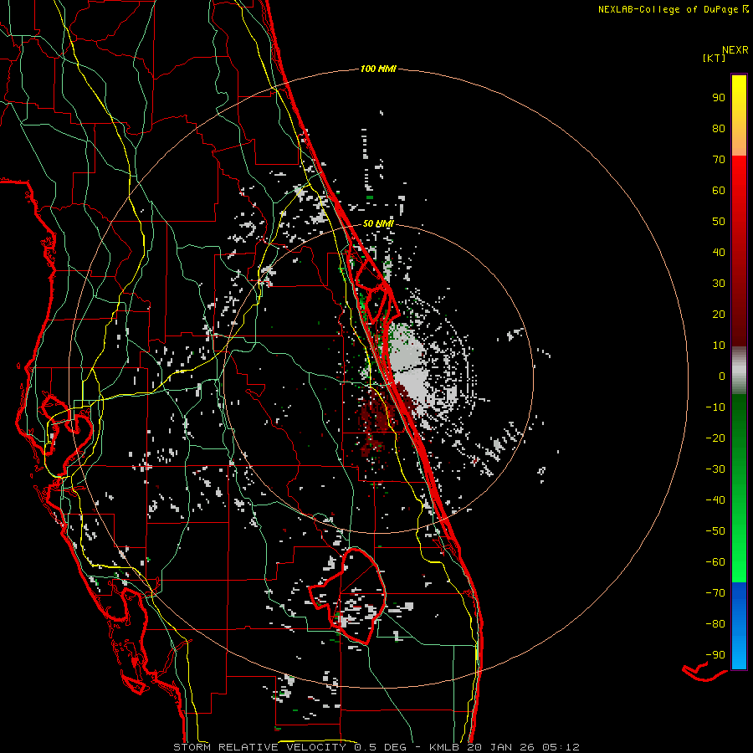The width and height of the screenshot is (753, 753).
Task: Click the 90 value on velocity scale
Action: (719, 98)
